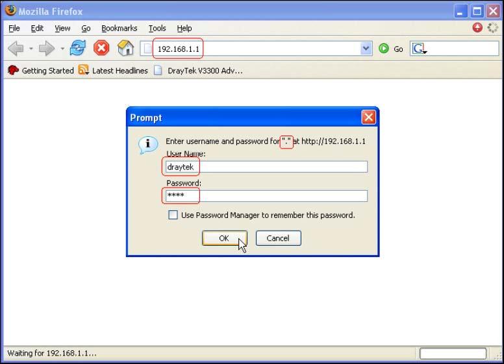The height and width of the screenshot is (364, 504).
Task: Enable Use Password Manager checkbox
Action: [173, 215]
